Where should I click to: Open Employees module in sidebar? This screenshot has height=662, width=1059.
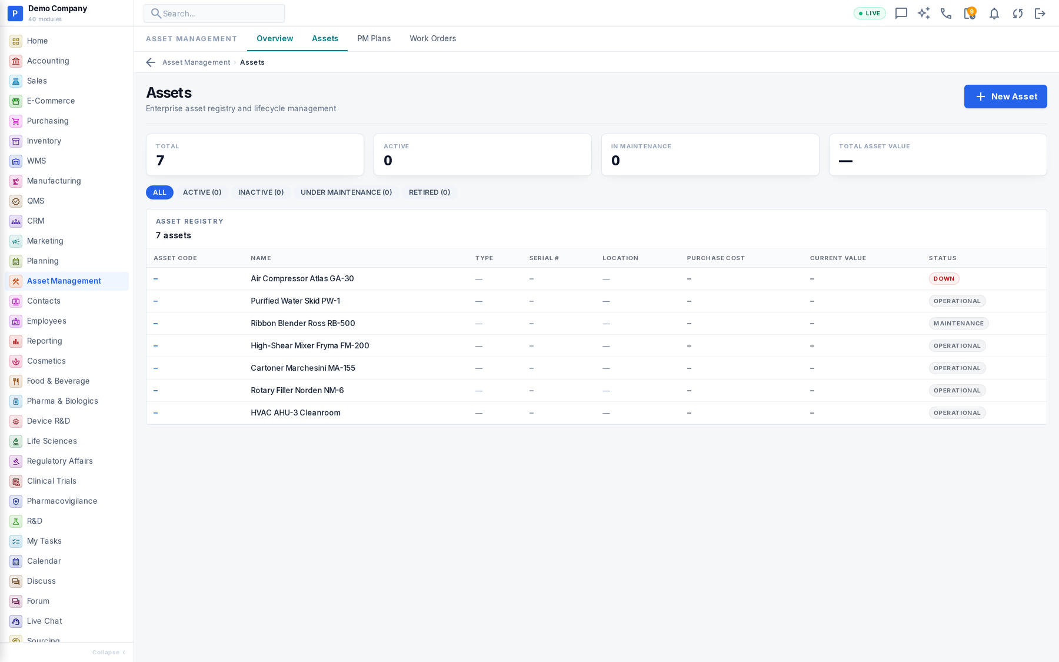point(66,321)
